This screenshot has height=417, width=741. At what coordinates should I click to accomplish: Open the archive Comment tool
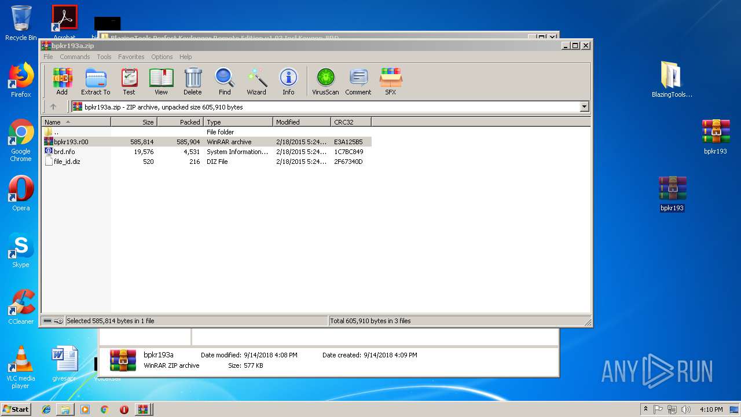358,81
